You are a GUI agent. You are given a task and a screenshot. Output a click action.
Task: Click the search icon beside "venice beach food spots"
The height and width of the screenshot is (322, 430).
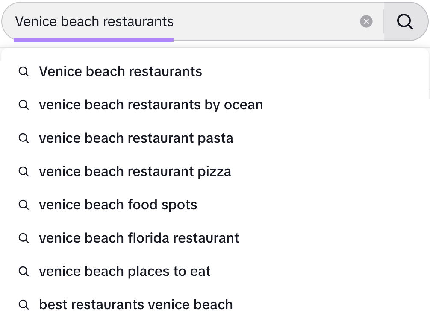coord(24,205)
